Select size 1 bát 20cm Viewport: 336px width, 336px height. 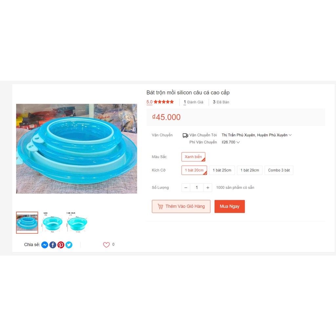[194, 170]
